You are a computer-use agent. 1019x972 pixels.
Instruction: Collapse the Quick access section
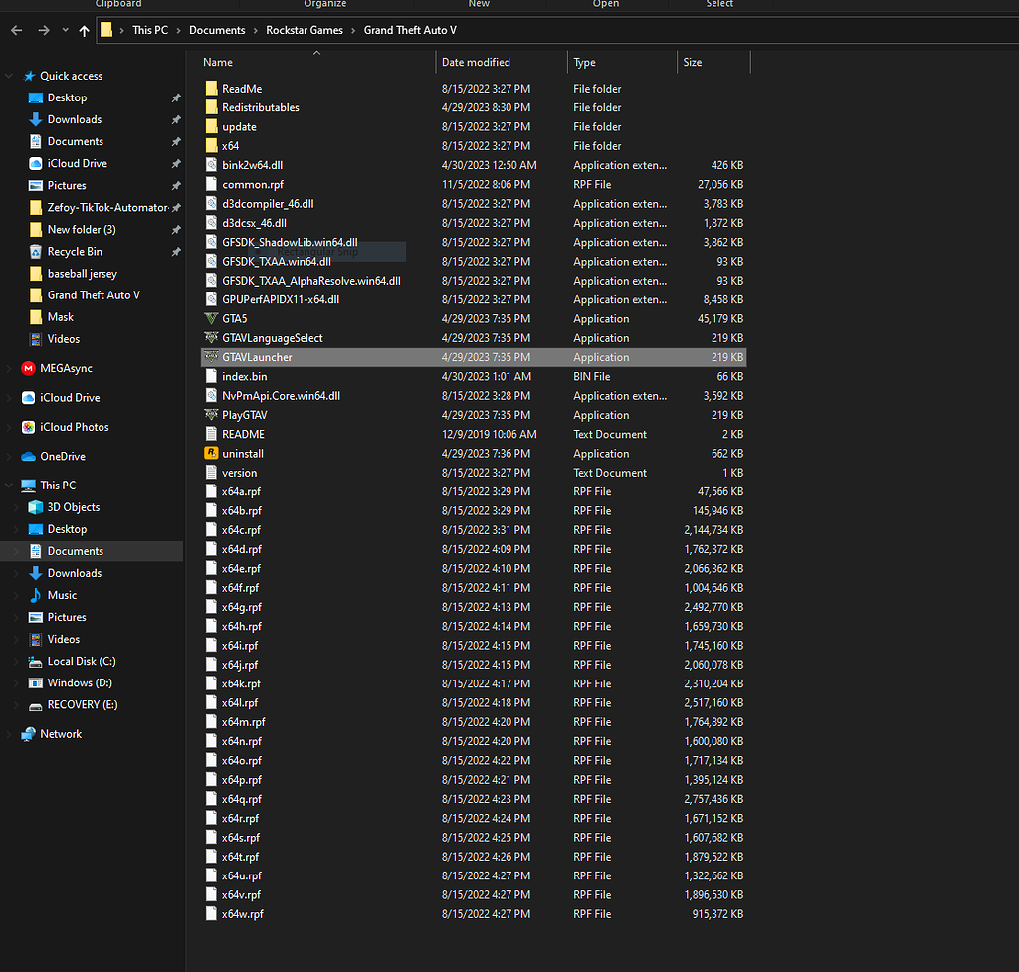(8, 76)
